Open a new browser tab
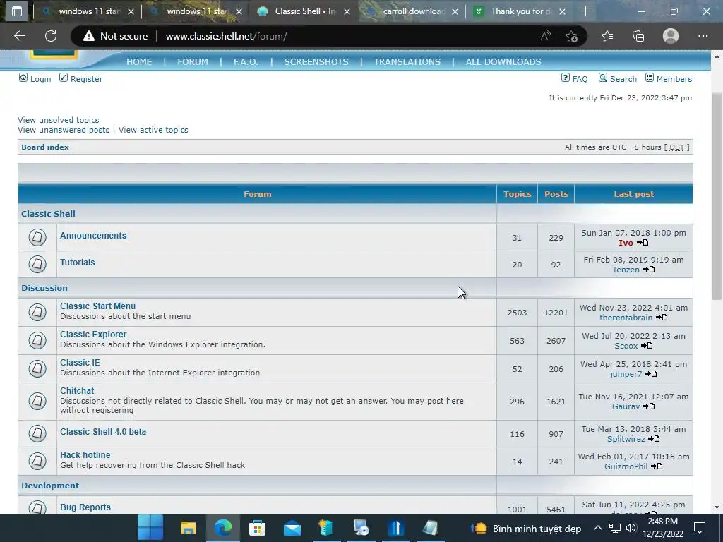Image resolution: width=723 pixels, height=542 pixels. coord(585,11)
